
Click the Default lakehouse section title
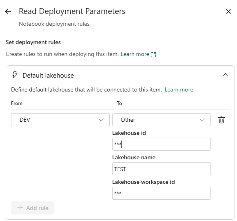pos(48,75)
